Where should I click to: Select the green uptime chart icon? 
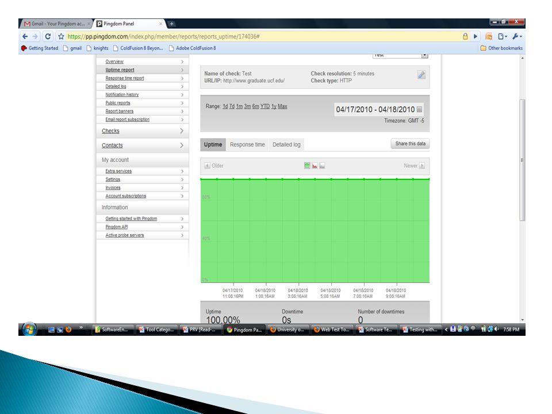pyautogui.click(x=307, y=166)
